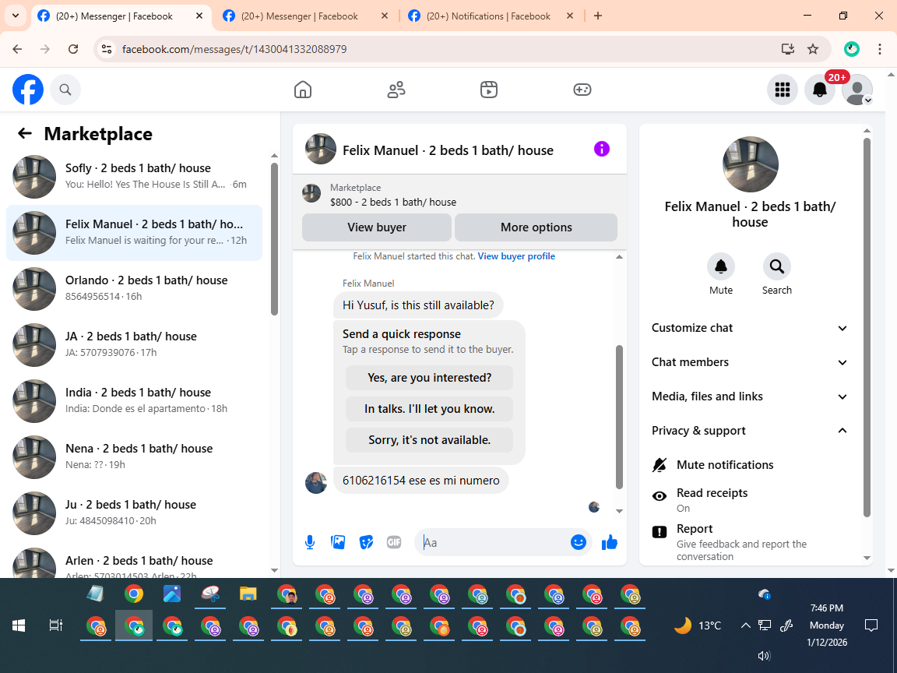
Task: Click the browser reload button
Action: pyautogui.click(x=73, y=49)
